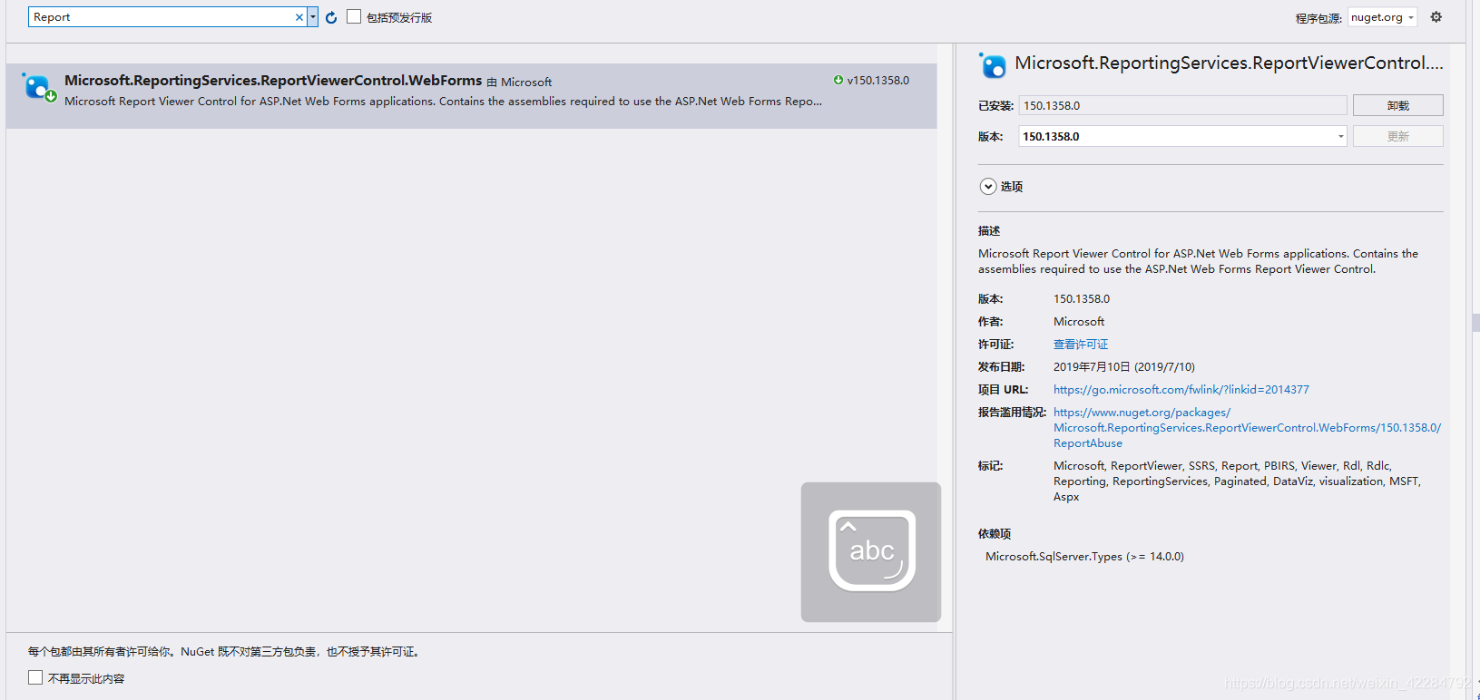This screenshot has width=1480, height=700.
Task: Select the ReportViewerControl.WebForms package row
Action: pos(471,95)
